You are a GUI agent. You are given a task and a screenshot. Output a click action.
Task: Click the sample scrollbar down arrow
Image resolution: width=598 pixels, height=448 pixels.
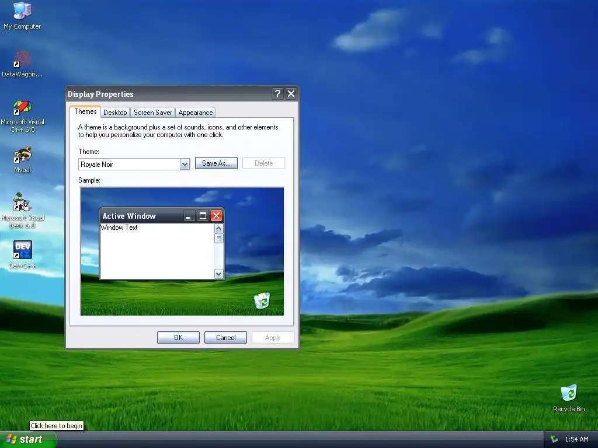(218, 274)
